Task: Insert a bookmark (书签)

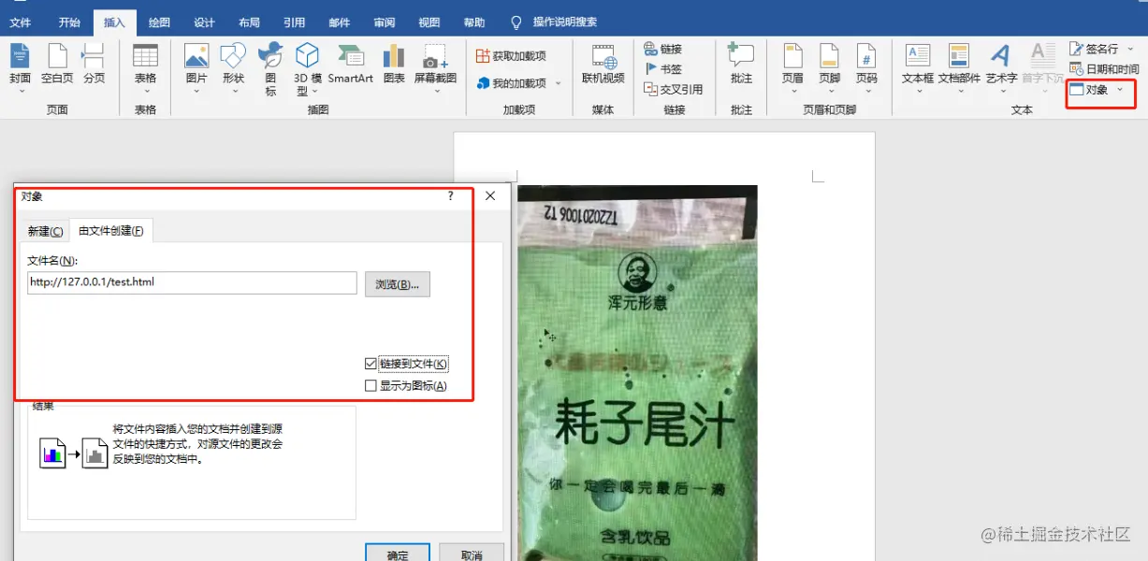Action: click(663, 68)
